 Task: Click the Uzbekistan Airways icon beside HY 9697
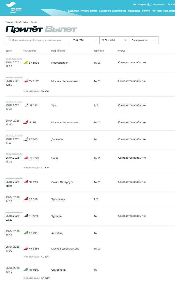click(x=26, y=270)
